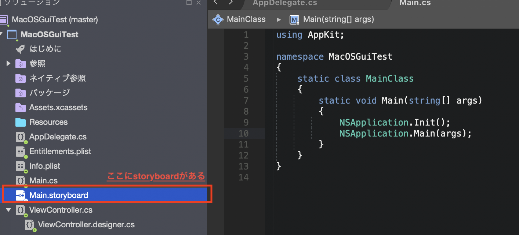This screenshot has width=519, height=235.
Task: Click the MacOSGuiTest project icon
Action: coord(12,35)
